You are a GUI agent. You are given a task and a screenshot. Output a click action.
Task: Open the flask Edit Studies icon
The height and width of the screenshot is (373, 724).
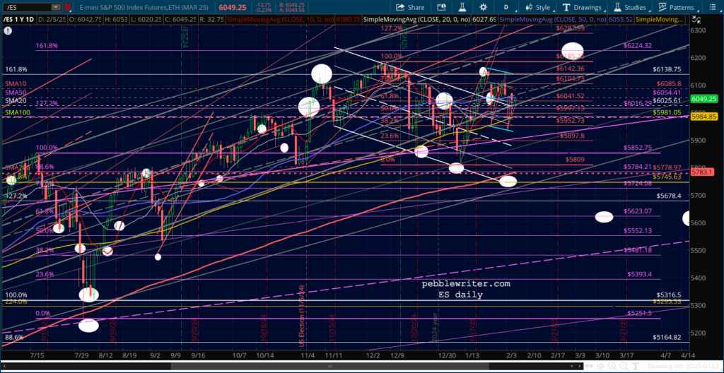click(x=460, y=7)
